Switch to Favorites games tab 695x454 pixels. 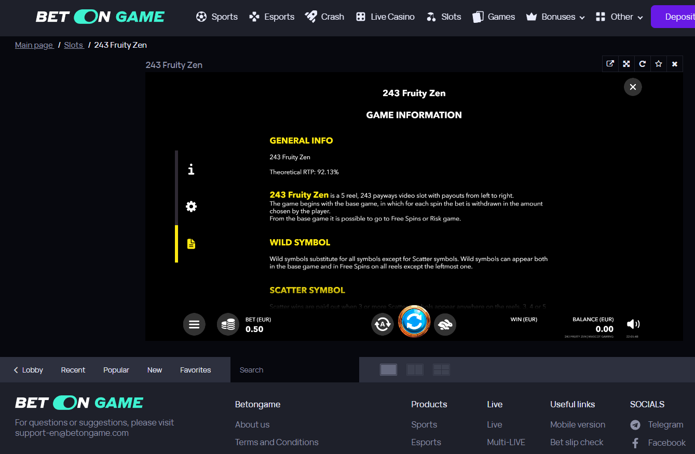tap(196, 370)
